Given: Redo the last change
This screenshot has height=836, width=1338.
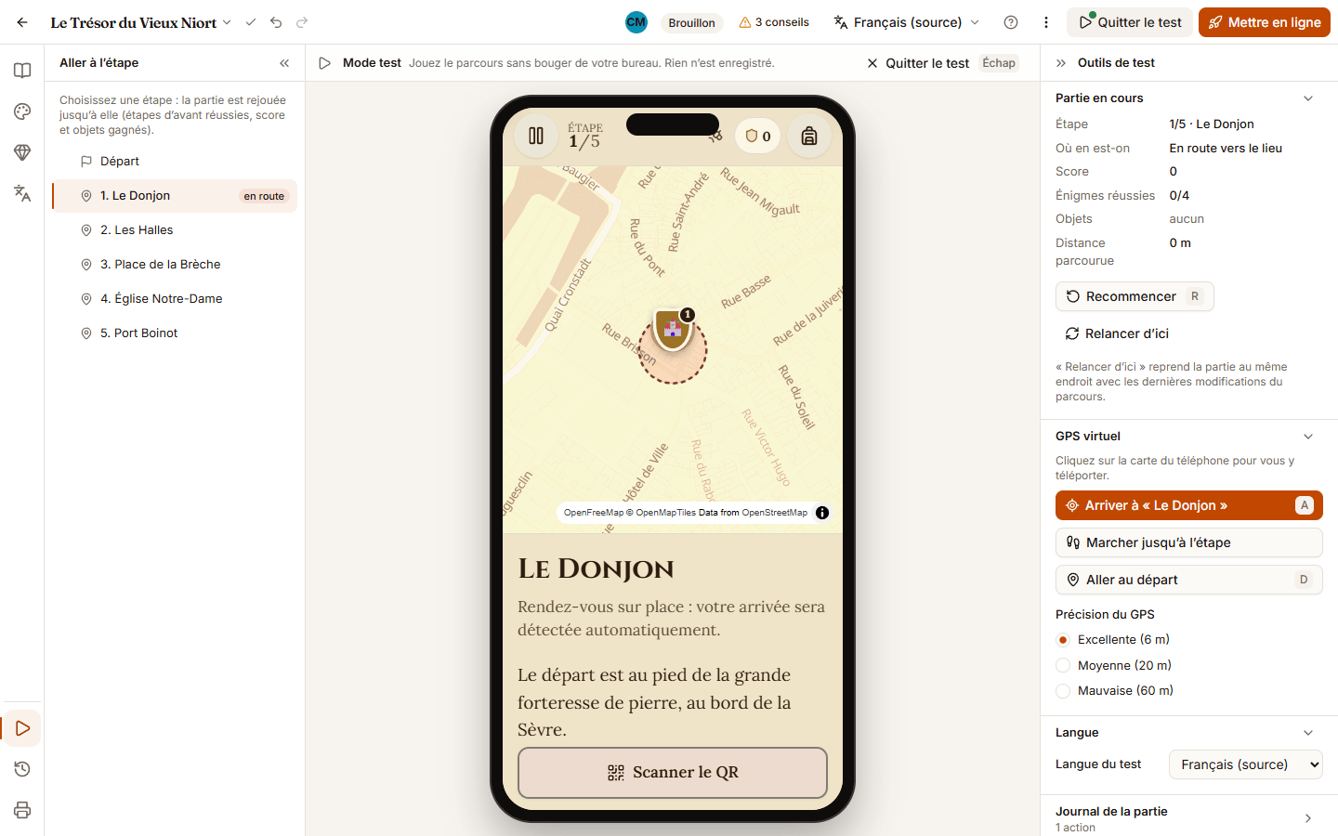Looking at the screenshot, I should click(x=302, y=22).
